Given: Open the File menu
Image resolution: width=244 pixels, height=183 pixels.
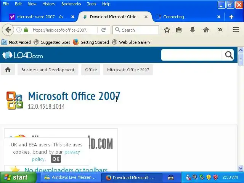Looking at the screenshot, I should click(6, 4).
